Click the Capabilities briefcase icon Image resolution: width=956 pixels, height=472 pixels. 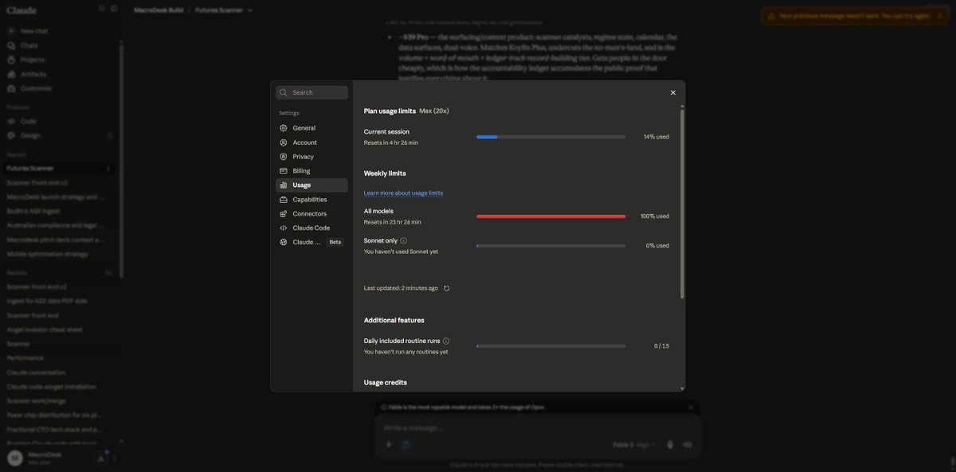pyautogui.click(x=284, y=200)
